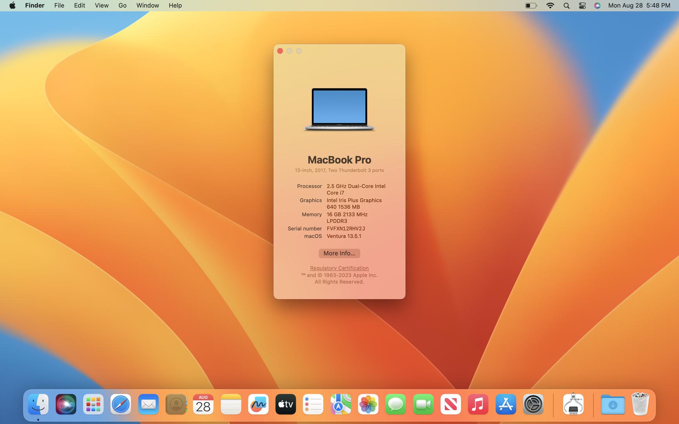Open the Edit menu
The image size is (679, 424).
79,5
